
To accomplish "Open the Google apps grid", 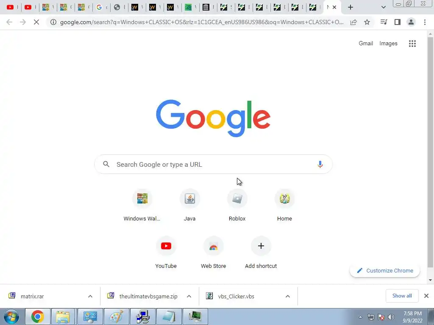I will (412, 44).
